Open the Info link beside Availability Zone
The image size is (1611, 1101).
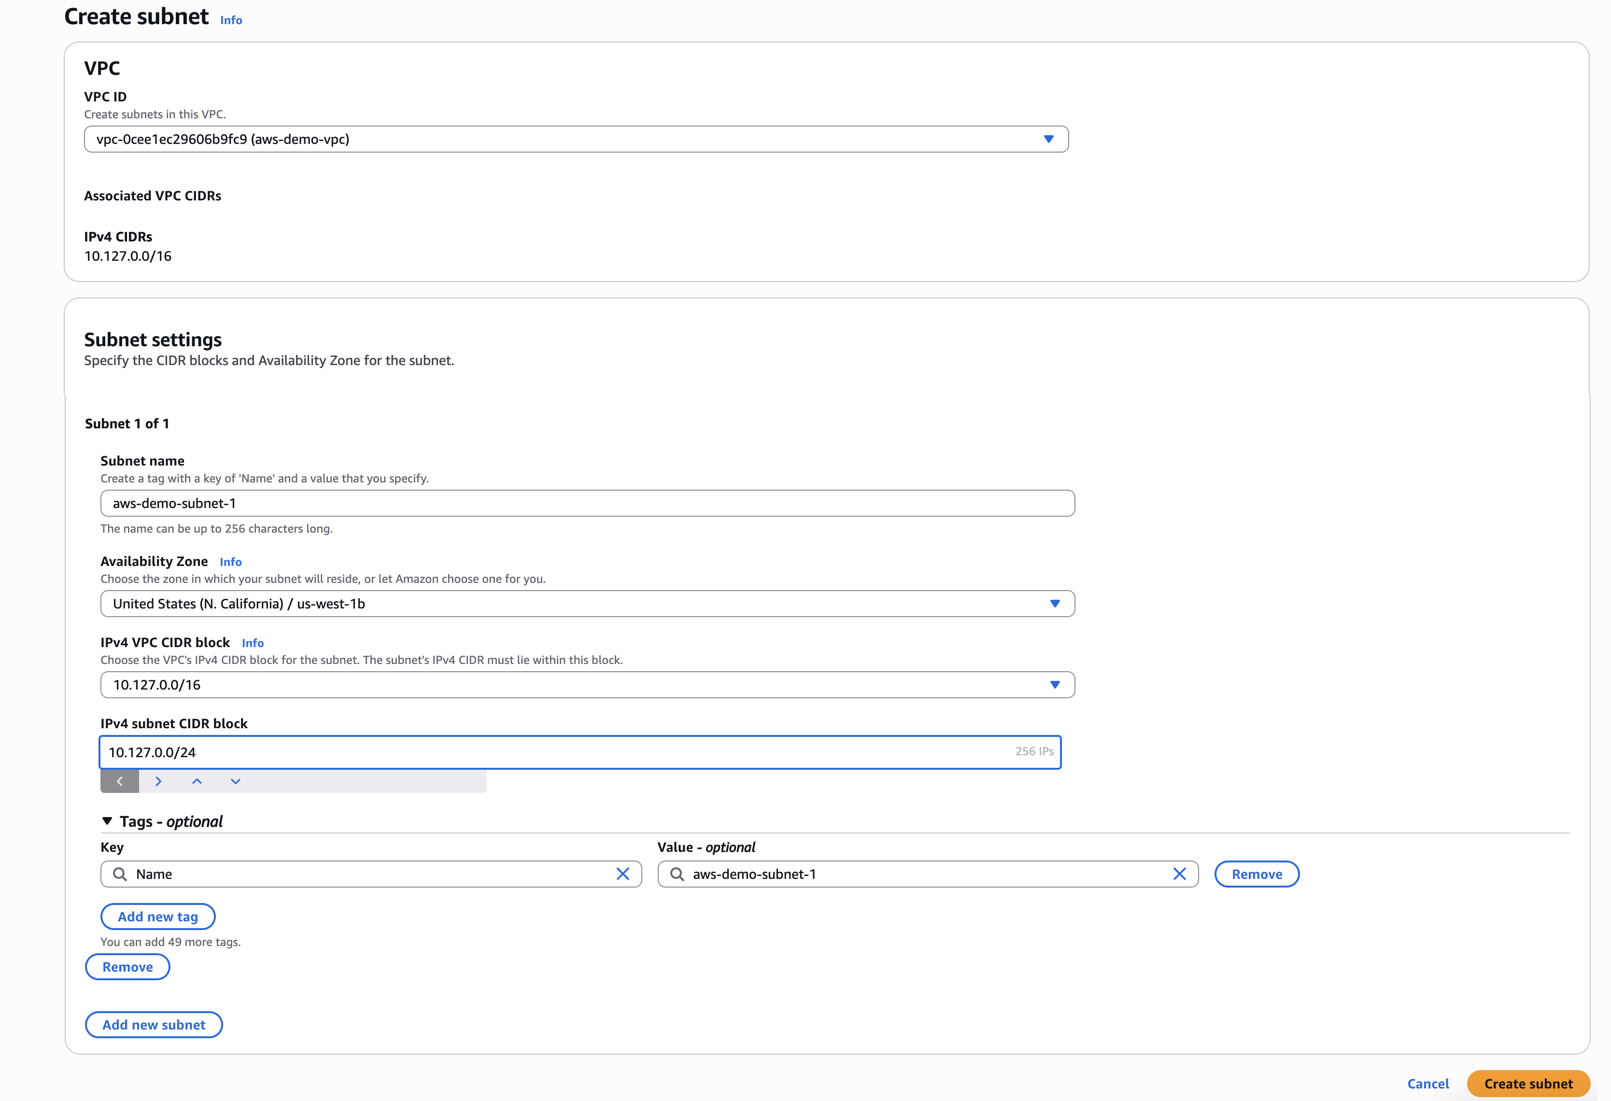(x=230, y=562)
